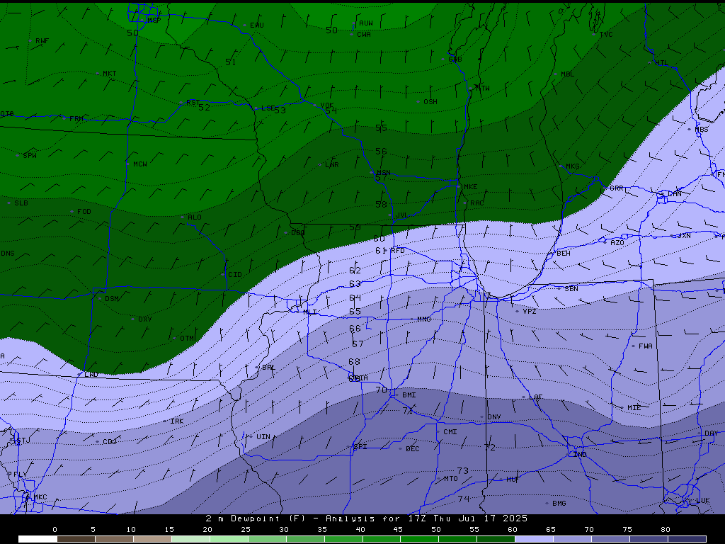The width and height of the screenshot is (725, 544).
Task: Select the GRB station label
Action: [x=455, y=59]
